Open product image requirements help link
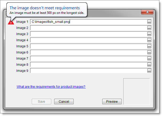This screenshot has width=162, height=116. click(51, 87)
